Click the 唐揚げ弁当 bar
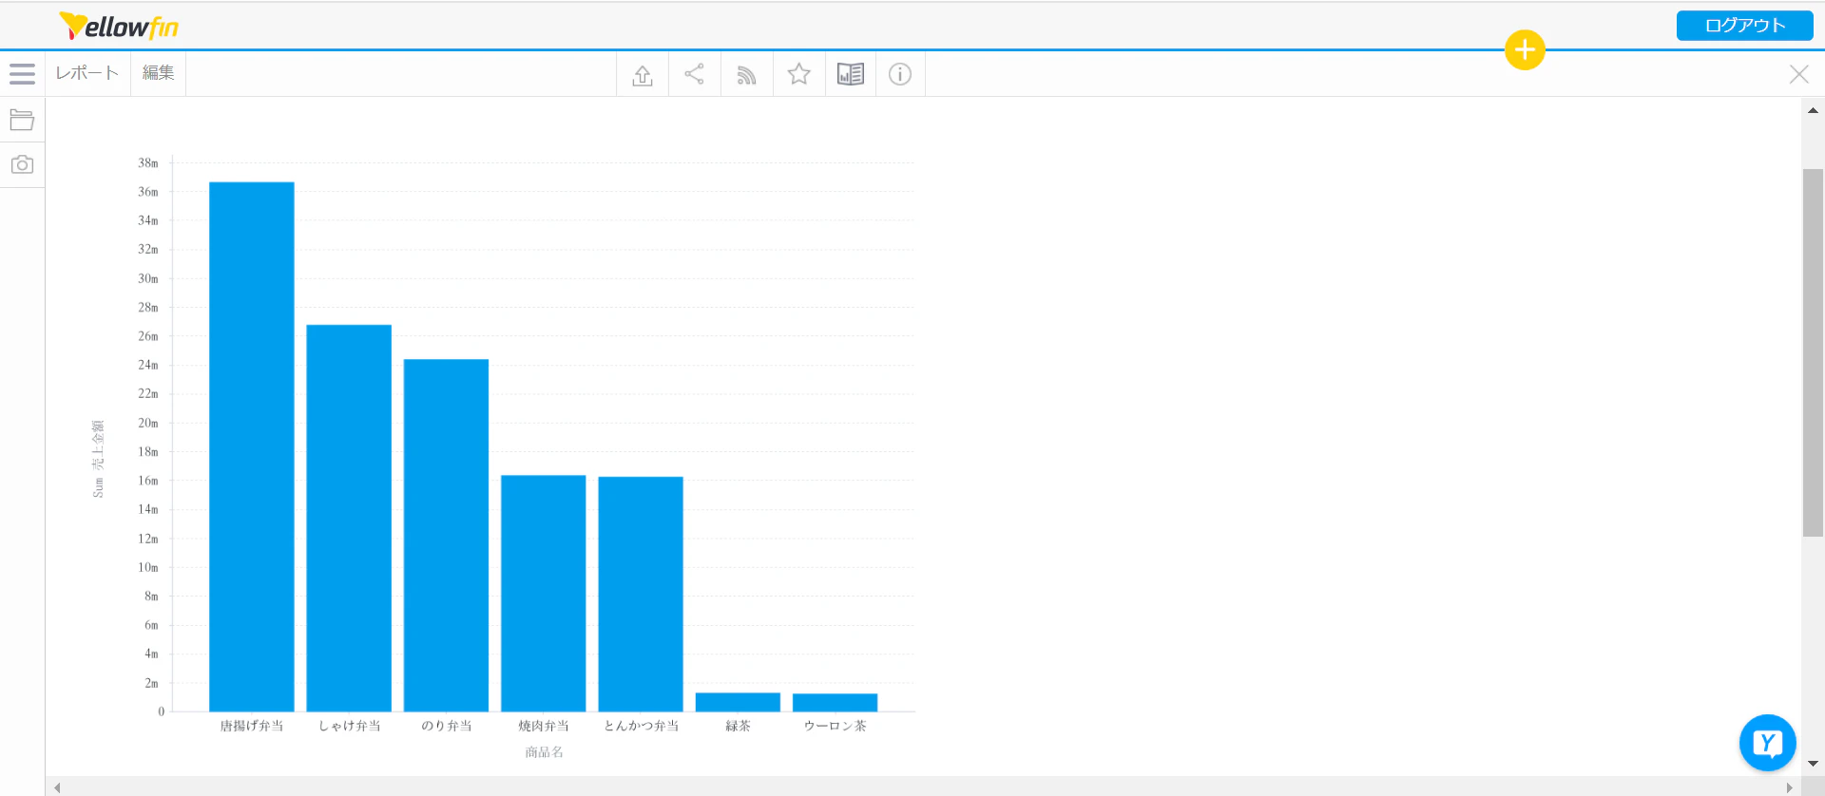Screen dimensions: 1825x796 click(x=252, y=446)
